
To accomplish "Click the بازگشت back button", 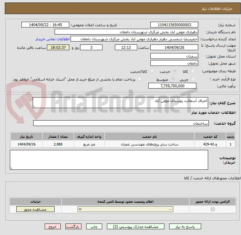I will click(x=73, y=227).
